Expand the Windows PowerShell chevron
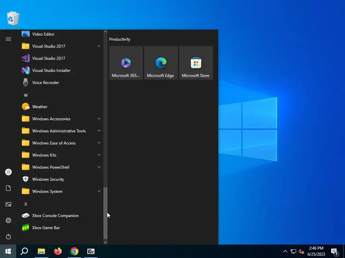This screenshot has width=345, height=258. coord(99,167)
